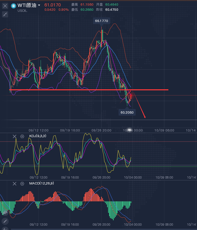197x230 pixels.
Task: Click the horizontal scrollbar at the bottom
Action: (x=104, y=229)
